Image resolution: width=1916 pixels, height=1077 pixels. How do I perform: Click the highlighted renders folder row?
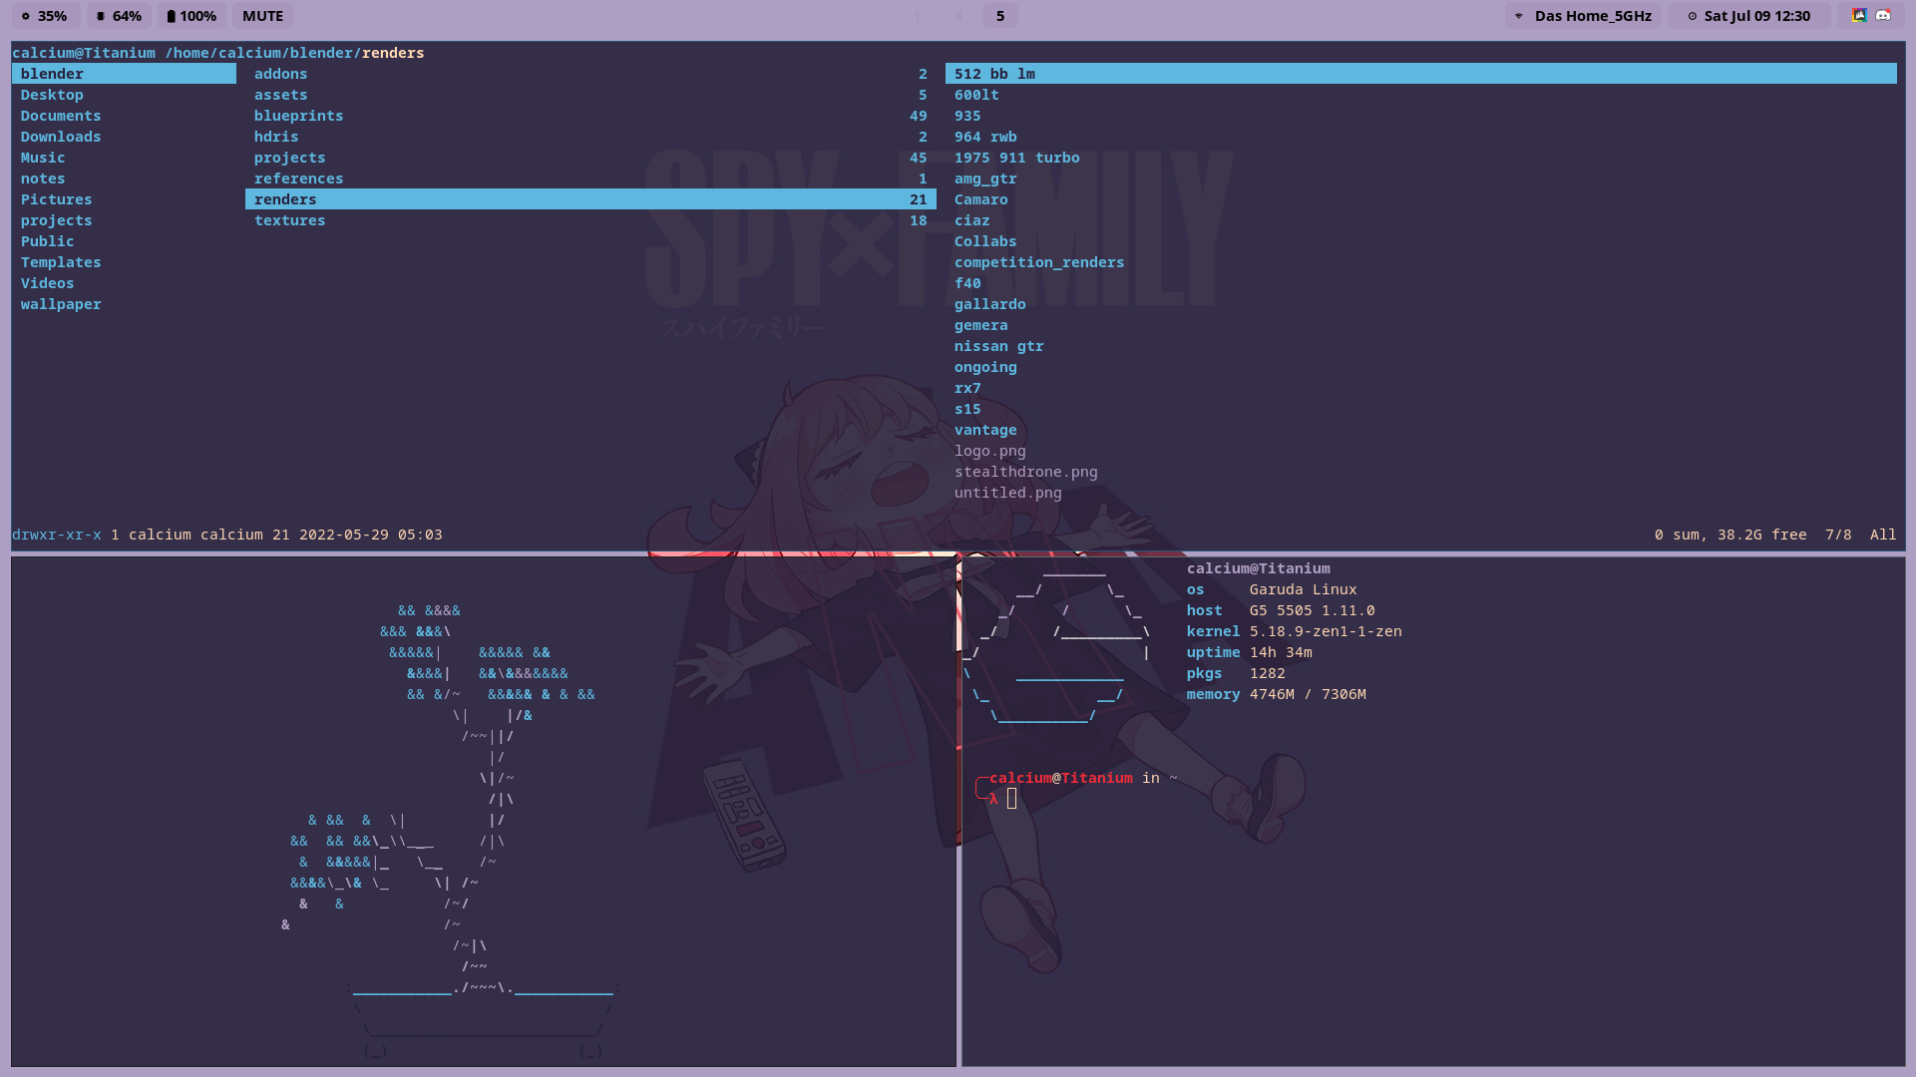(588, 199)
